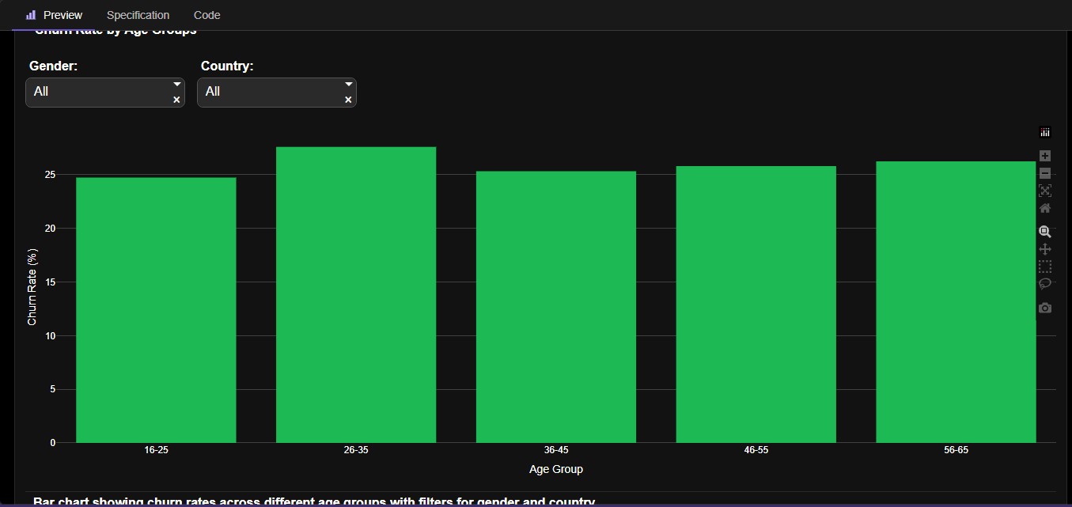Click the bar chart description text
The height and width of the screenshot is (507, 1072).
coord(314,501)
